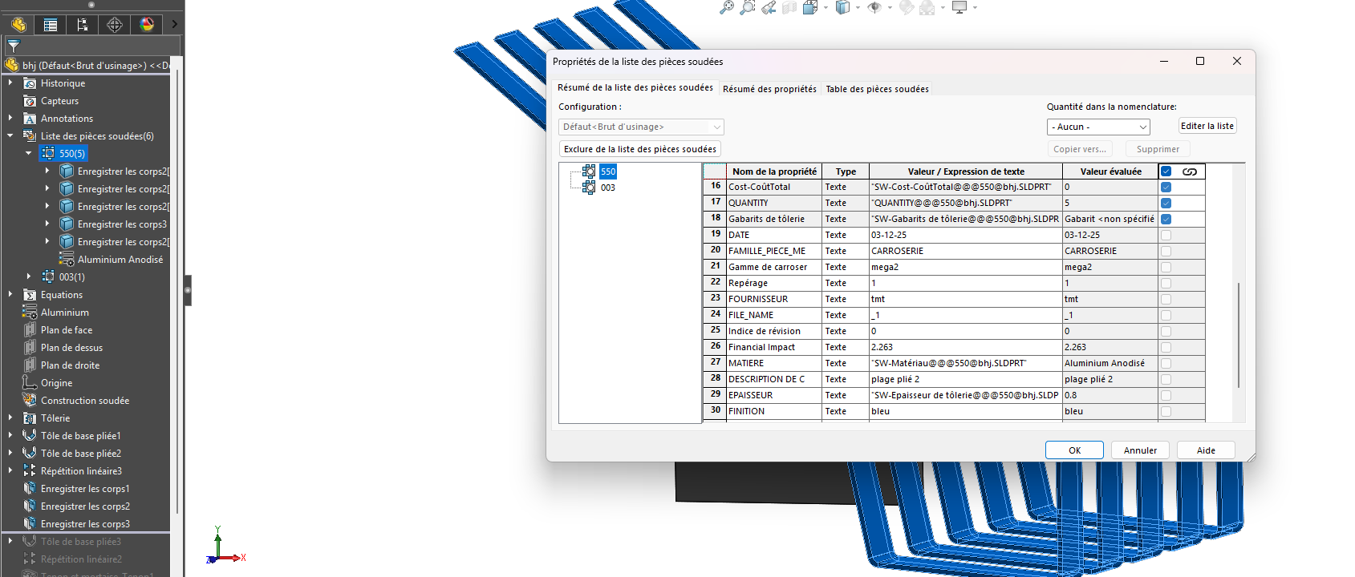The width and height of the screenshot is (1355, 577).
Task: Open the Configuration dropdown 'Défaut<Brut d'usinage>'
Action: point(641,127)
